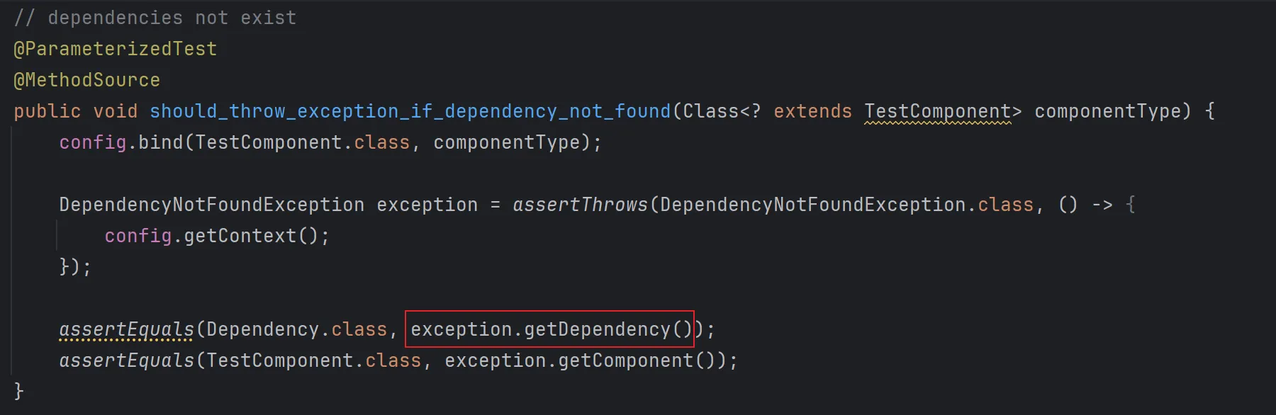Click the assertEquals call on the last statement
The height and width of the screenshot is (415, 1276).
click(x=126, y=360)
